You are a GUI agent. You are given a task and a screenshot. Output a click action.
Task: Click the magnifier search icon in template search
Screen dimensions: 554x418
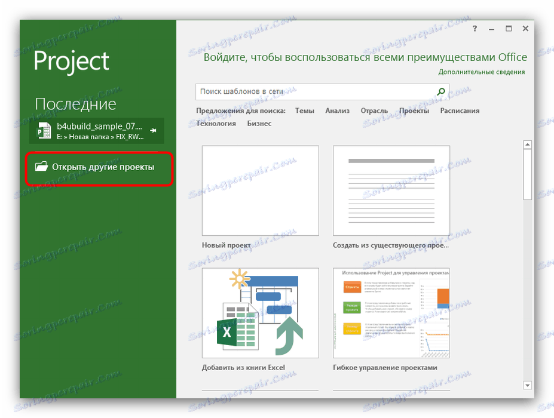pyautogui.click(x=441, y=92)
